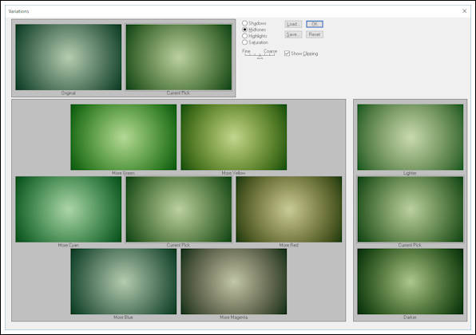Choose the More Magenta thumbnail
476x335 pixels.
point(234,282)
